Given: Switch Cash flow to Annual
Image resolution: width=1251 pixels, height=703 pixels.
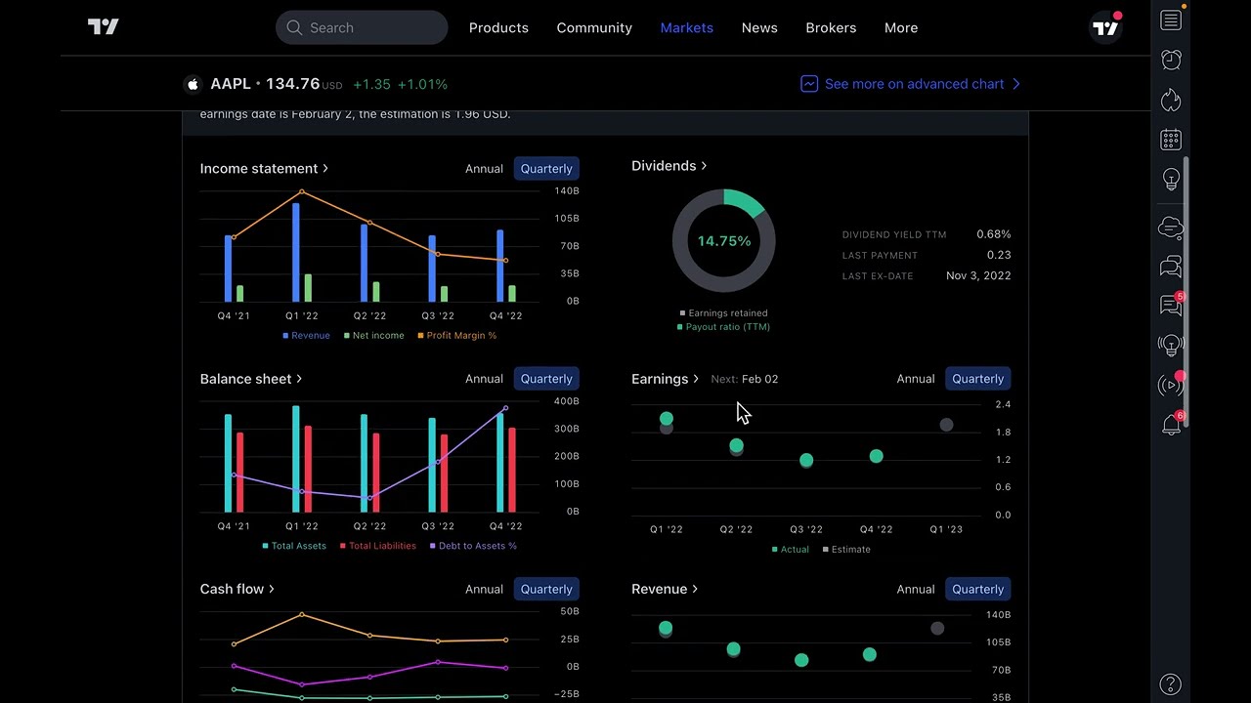Looking at the screenshot, I should pyautogui.click(x=484, y=589).
